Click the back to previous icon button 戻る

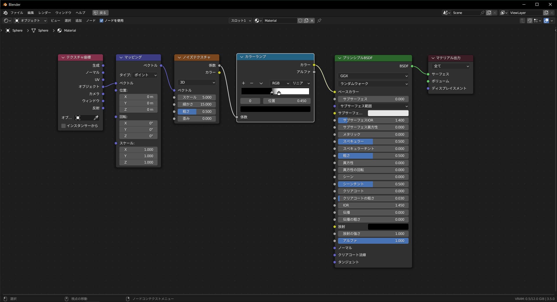100,13
